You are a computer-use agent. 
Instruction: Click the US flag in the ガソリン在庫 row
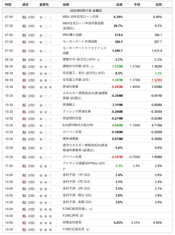click(x=24, y=157)
